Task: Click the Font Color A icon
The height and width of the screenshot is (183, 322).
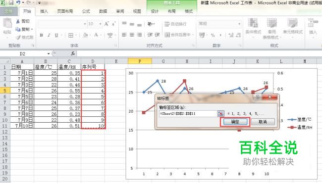Action: click(96, 35)
